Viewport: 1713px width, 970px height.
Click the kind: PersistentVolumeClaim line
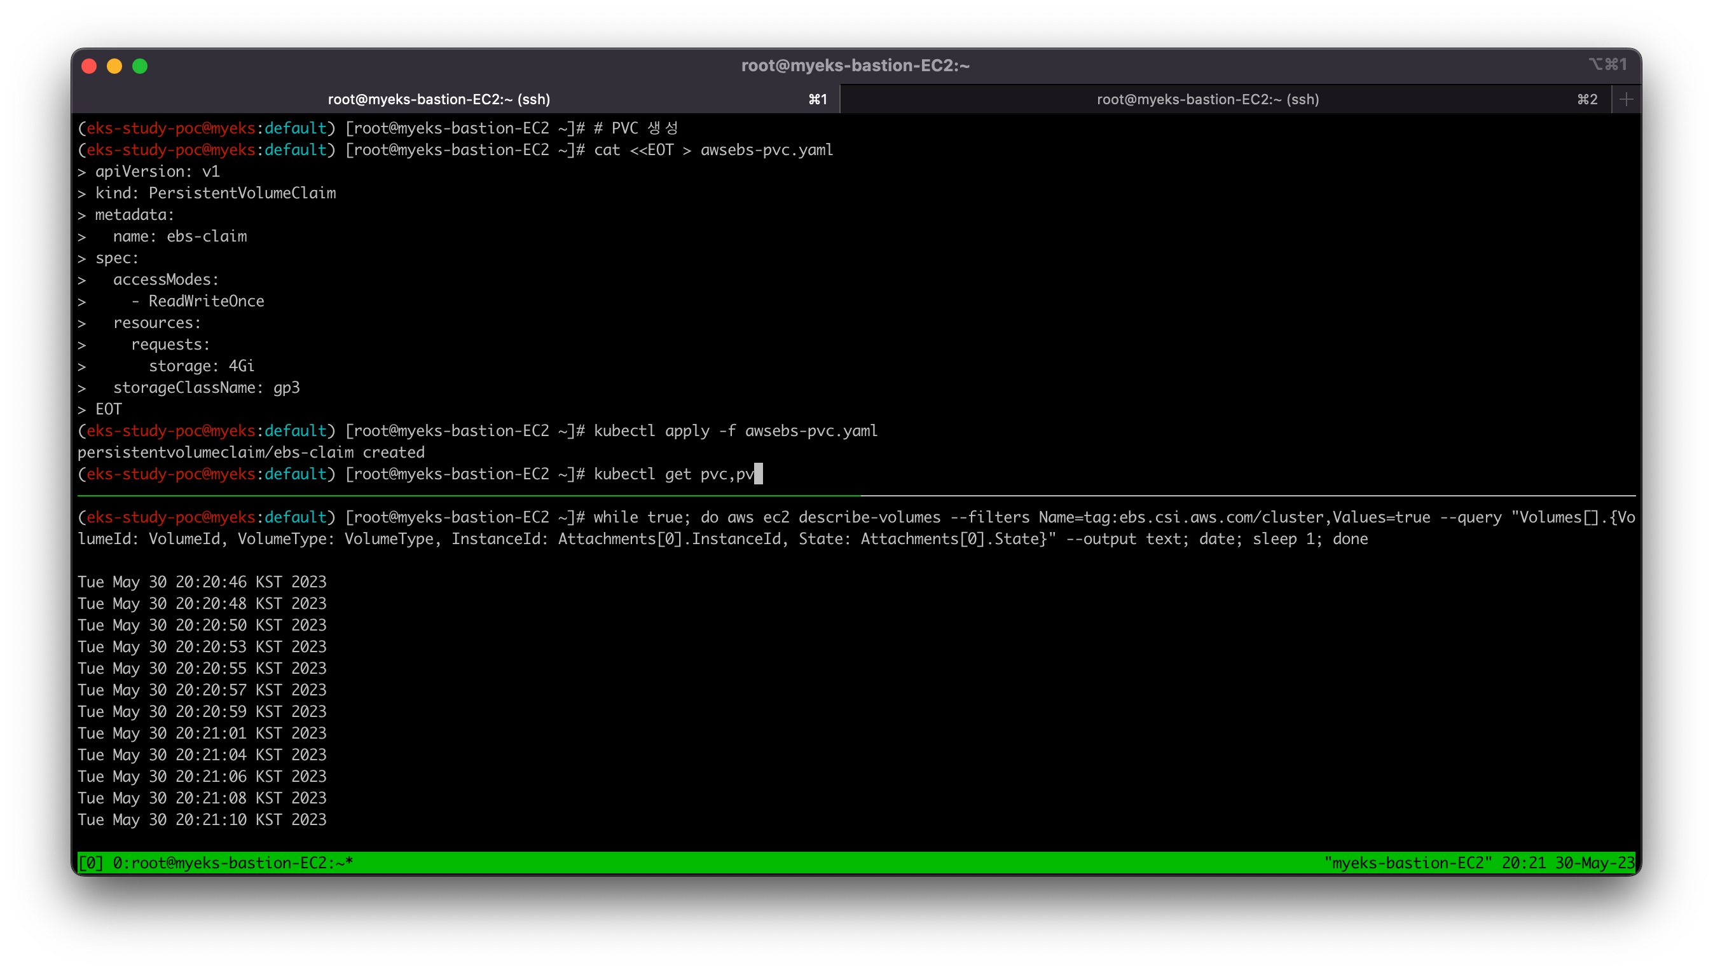coord(215,193)
